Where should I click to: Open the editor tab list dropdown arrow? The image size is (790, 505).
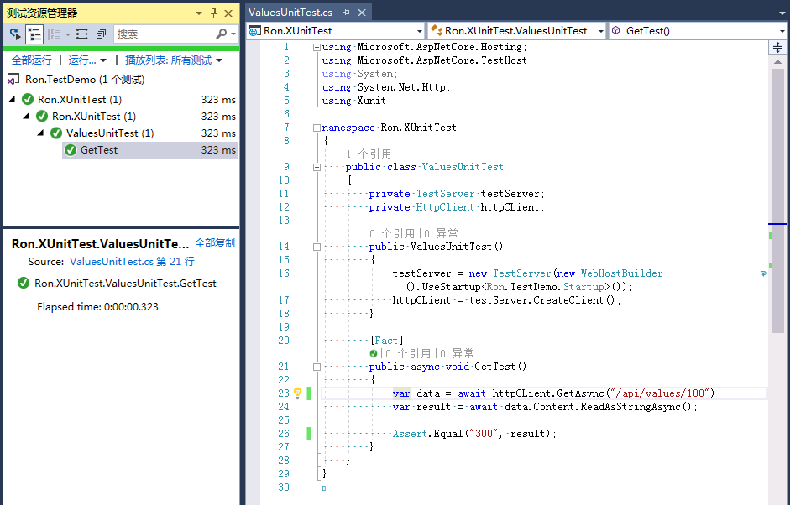(782, 13)
